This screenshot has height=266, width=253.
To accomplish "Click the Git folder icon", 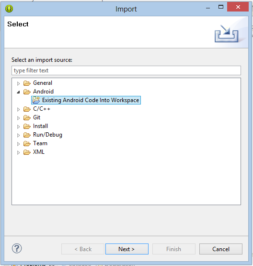I will (x=27, y=117).
